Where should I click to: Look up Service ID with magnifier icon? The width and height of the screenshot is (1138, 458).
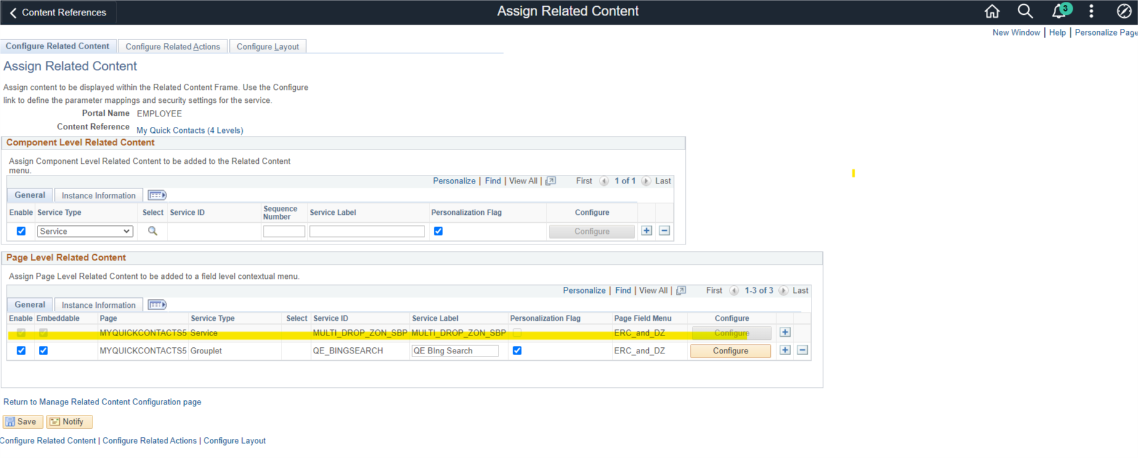point(153,231)
